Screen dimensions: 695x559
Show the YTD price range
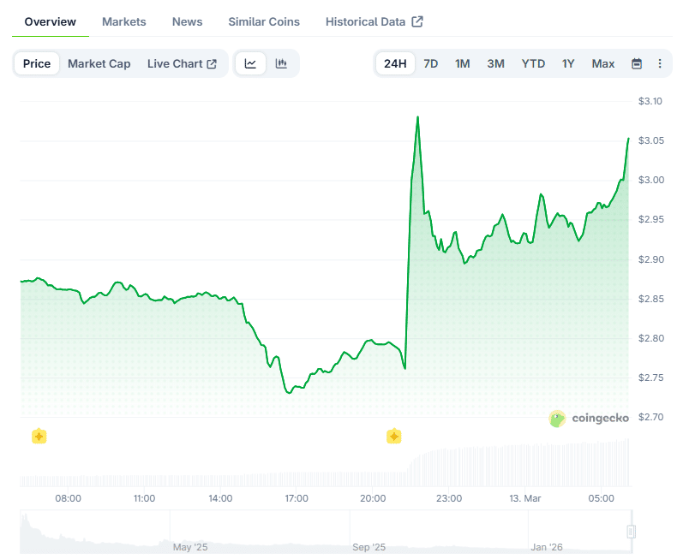click(x=533, y=63)
